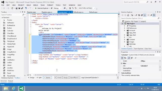
Task: Open the Team Explorer tab
Action: click(x=138, y=49)
